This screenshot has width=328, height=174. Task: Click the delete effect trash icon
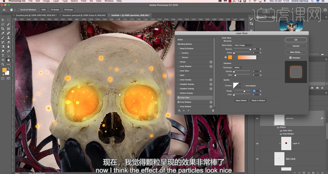click(213, 111)
